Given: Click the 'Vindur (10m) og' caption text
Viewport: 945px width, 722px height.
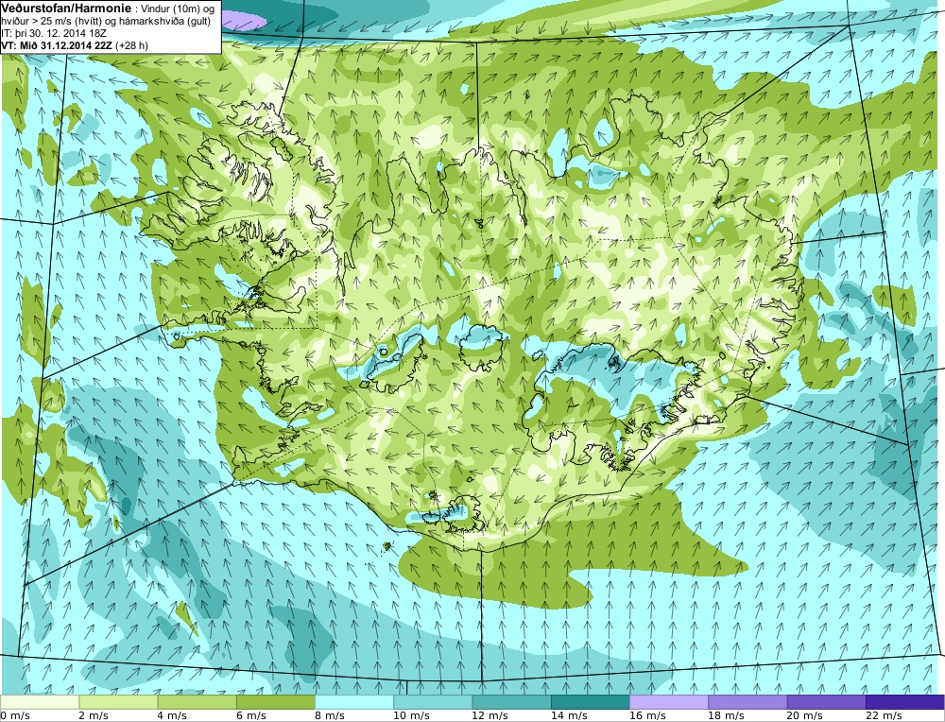Looking at the screenshot, I should coord(177,9).
